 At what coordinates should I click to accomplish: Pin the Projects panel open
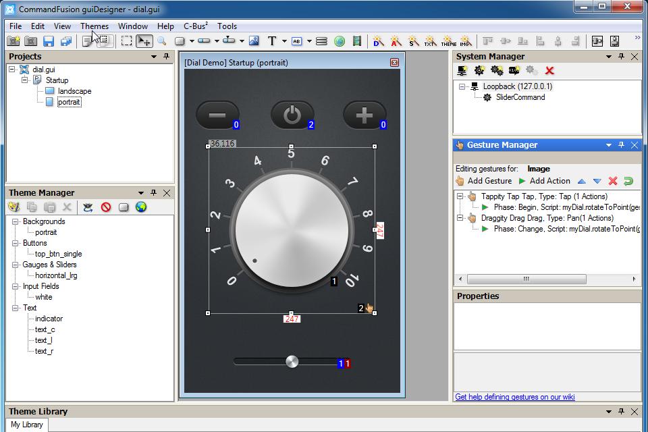point(165,56)
